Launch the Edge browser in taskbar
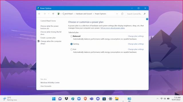 point(73,99)
